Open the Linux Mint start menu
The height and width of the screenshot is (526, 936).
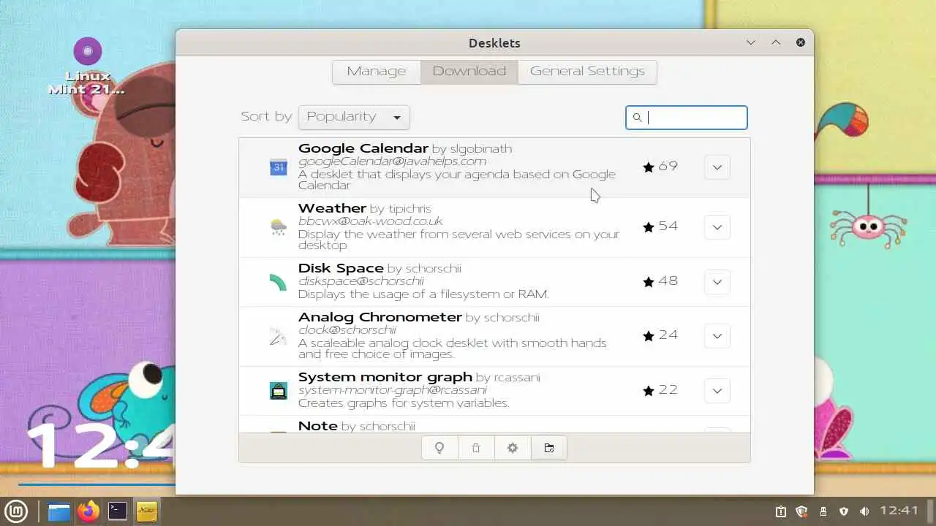coord(17,511)
